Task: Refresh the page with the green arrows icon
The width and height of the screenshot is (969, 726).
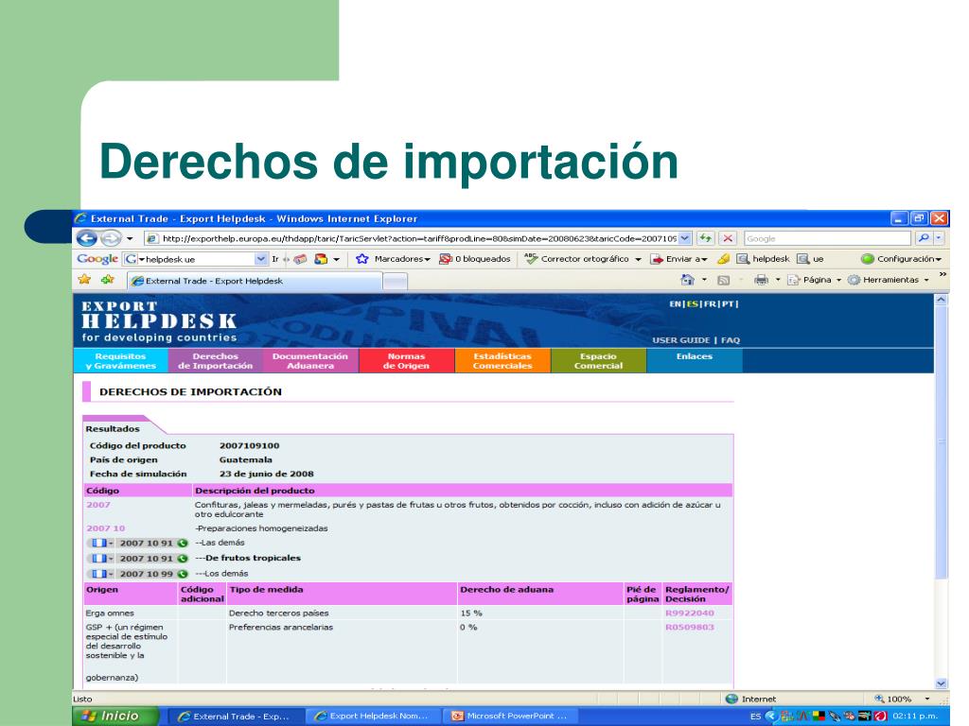Action: [x=705, y=238]
